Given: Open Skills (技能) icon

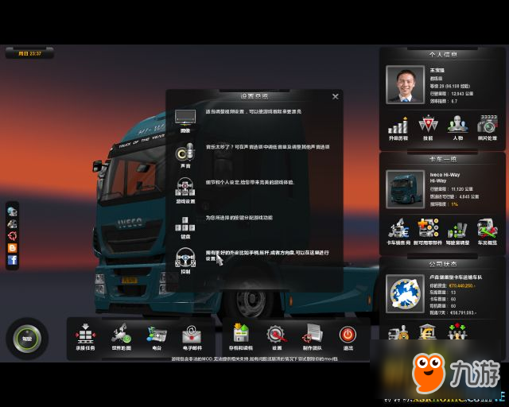Looking at the screenshot, I should pyautogui.click(x=428, y=125).
